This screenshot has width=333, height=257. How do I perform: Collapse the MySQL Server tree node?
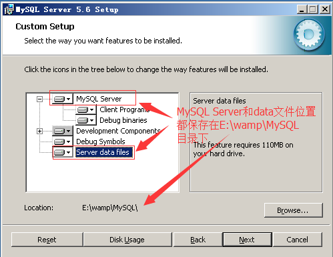click(39, 99)
